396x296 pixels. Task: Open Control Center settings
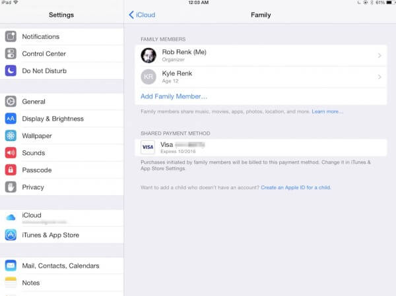click(62, 54)
